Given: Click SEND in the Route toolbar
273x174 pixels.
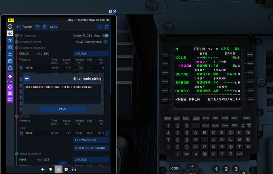Looking at the screenshot, I should point(54,27).
